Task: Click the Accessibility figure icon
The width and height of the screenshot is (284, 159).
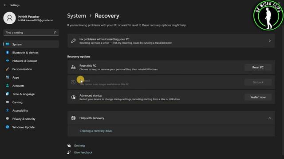Action: click(8, 110)
